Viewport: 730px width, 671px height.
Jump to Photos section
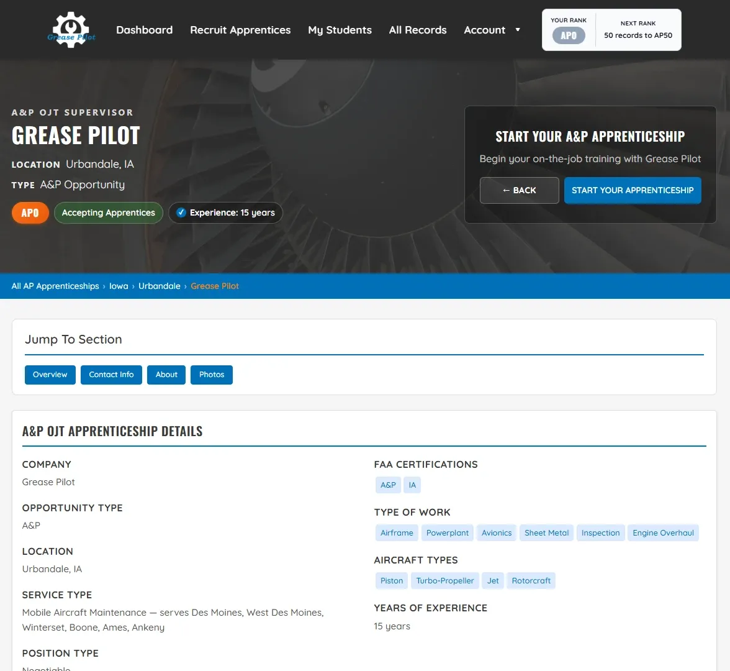pyautogui.click(x=211, y=375)
